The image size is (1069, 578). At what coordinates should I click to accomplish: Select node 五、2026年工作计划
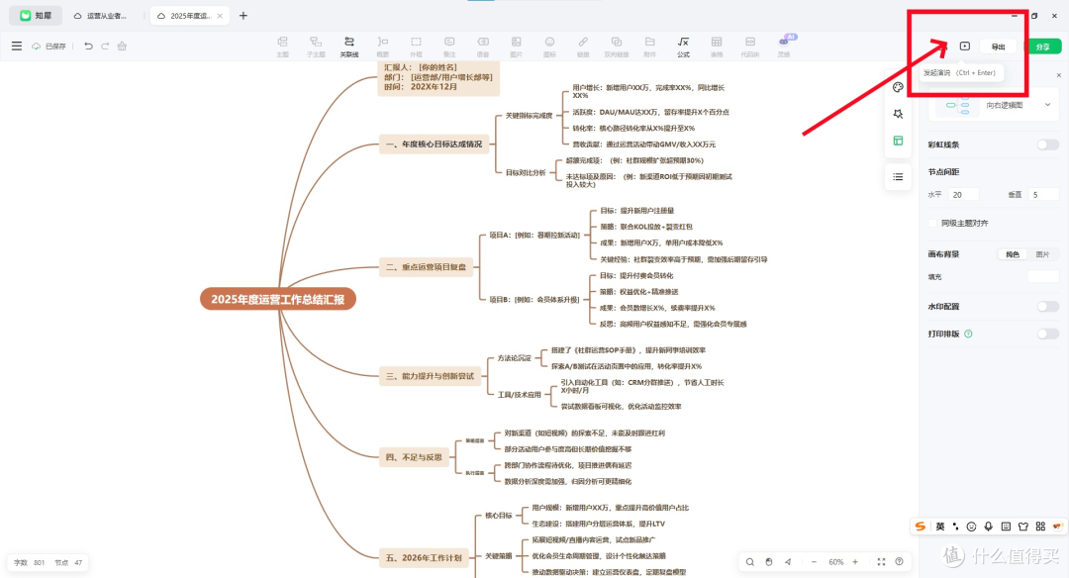(424, 557)
